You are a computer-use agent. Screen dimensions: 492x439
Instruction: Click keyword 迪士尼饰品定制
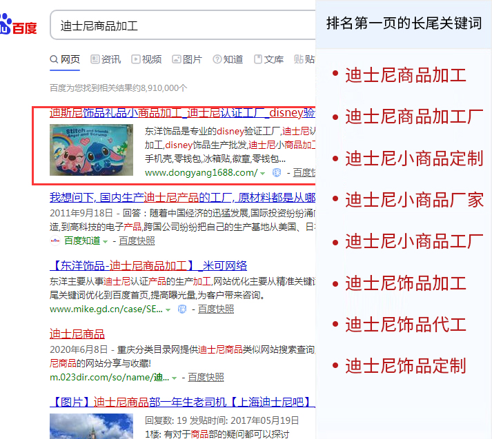click(x=406, y=366)
